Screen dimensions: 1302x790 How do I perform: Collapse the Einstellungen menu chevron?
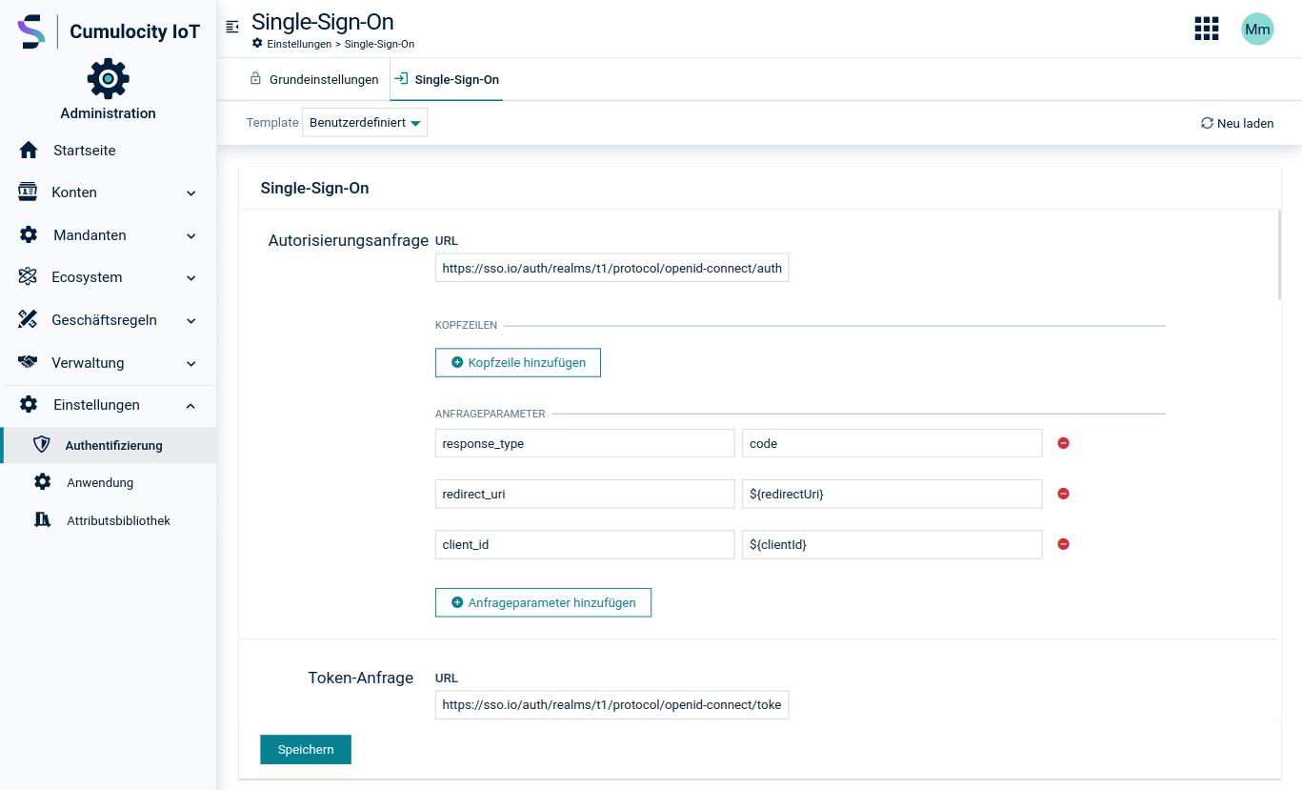click(x=191, y=405)
